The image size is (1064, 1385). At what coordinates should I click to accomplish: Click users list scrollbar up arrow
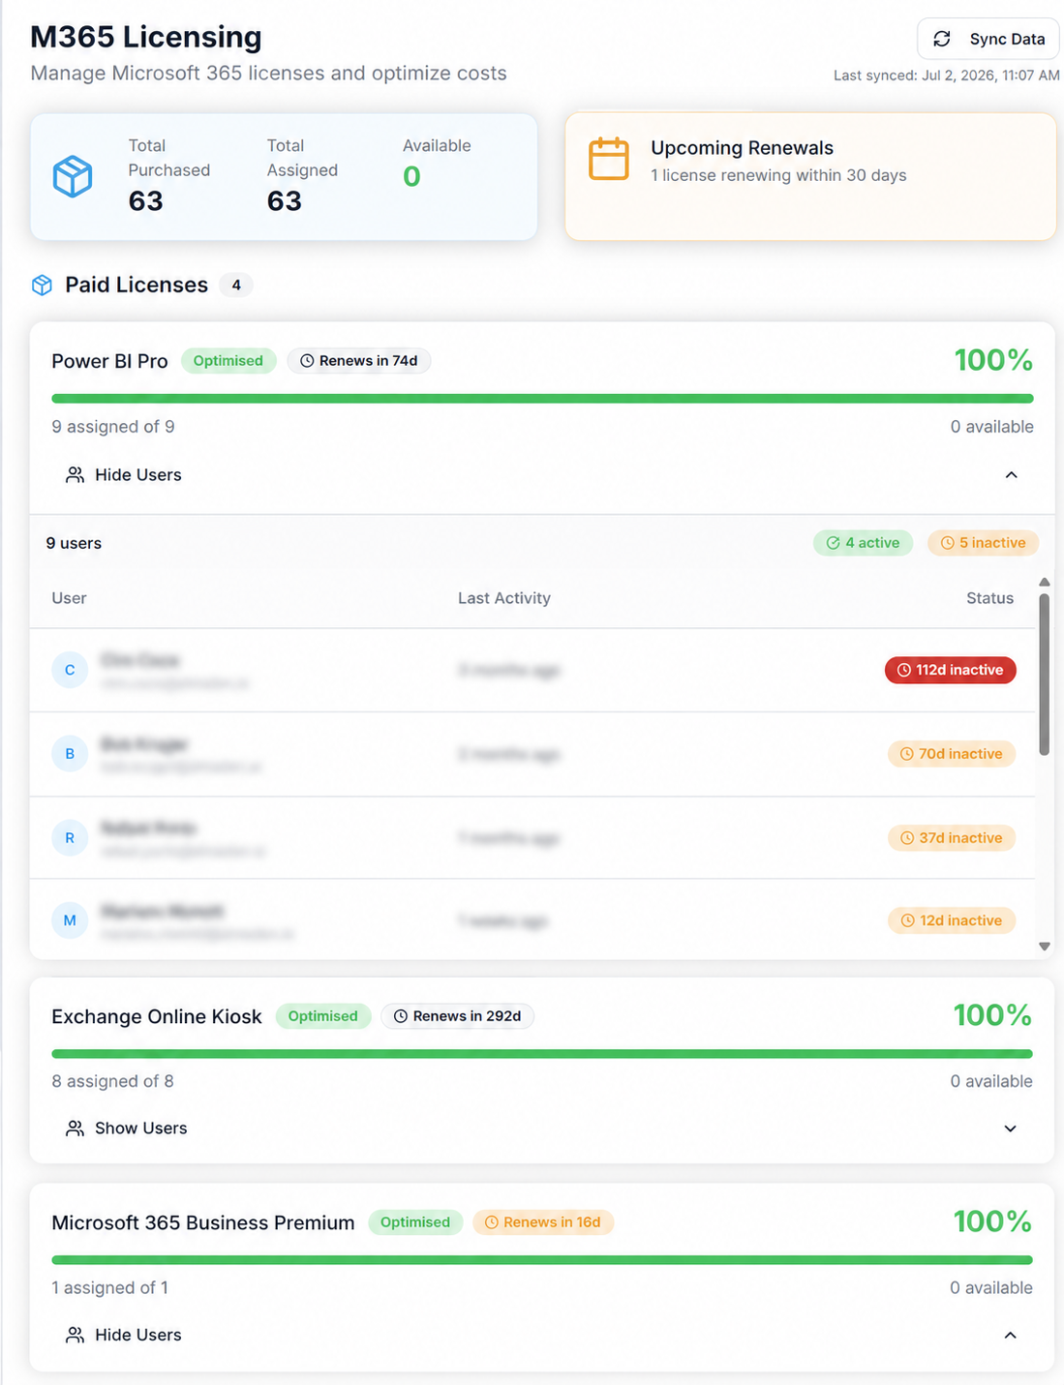pyautogui.click(x=1045, y=582)
